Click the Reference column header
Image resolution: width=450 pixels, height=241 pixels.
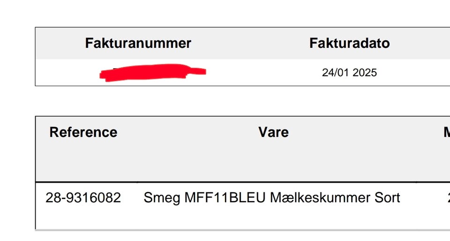83,132
